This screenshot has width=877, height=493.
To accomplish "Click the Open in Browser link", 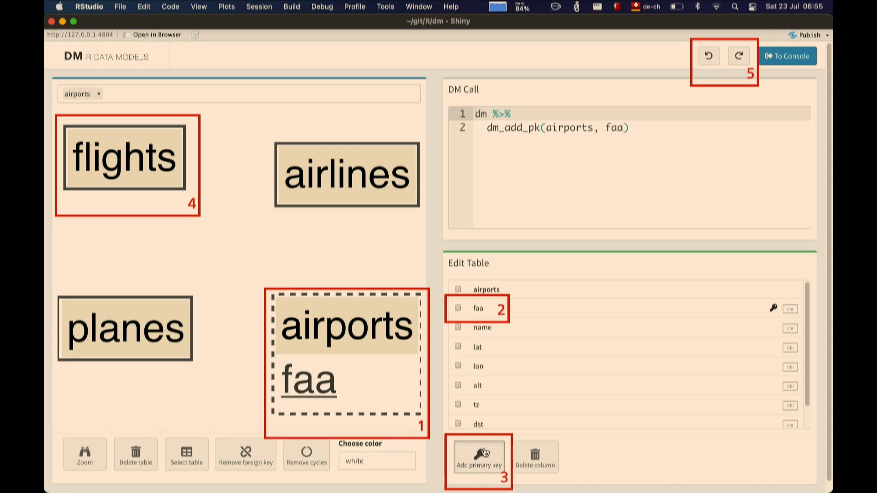I will tap(157, 34).
